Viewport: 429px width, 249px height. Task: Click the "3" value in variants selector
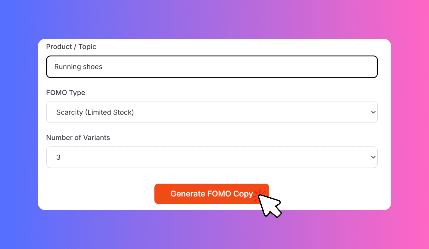tap(58, 157)
